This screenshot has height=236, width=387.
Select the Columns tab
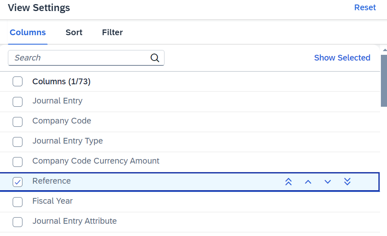click(28, 32)
